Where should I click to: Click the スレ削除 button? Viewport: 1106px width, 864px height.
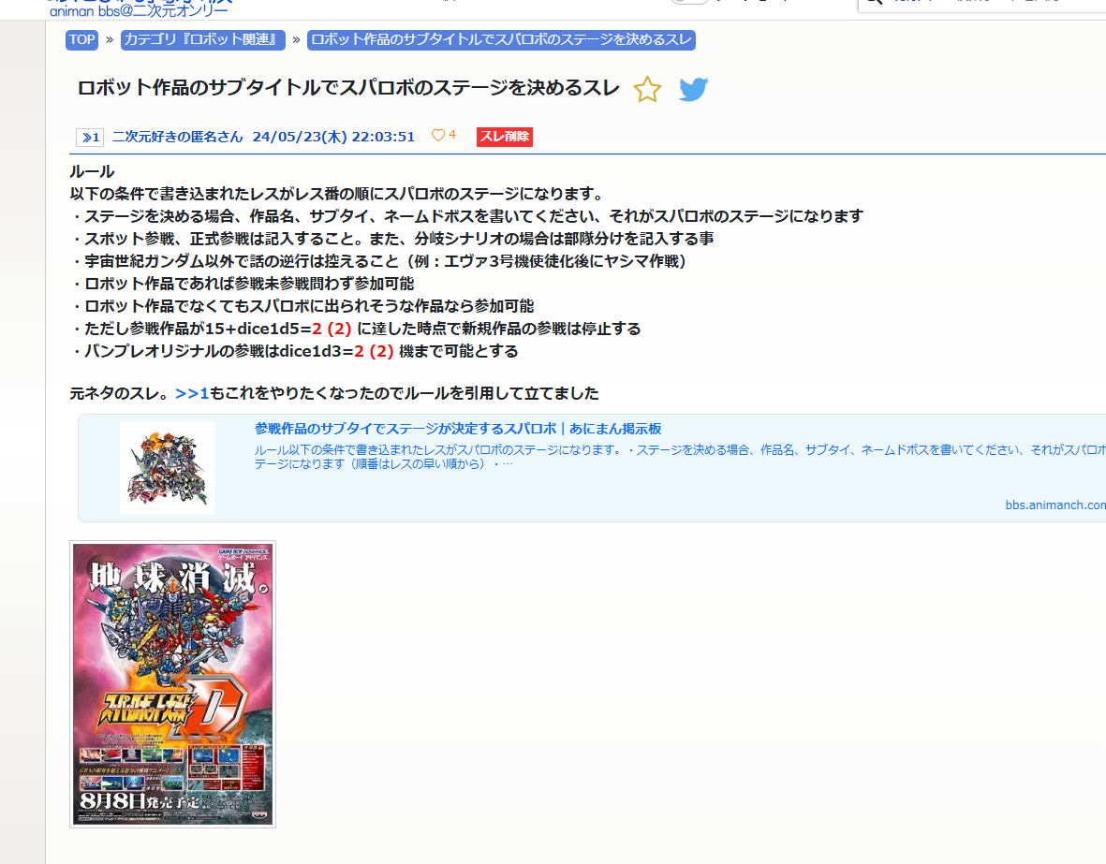505,137
